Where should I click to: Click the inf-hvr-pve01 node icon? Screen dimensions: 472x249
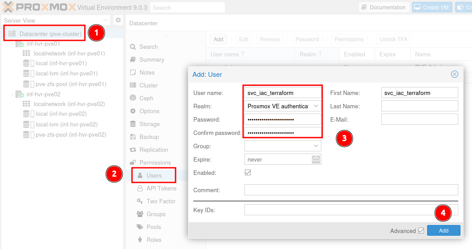[x=20, y=44]
